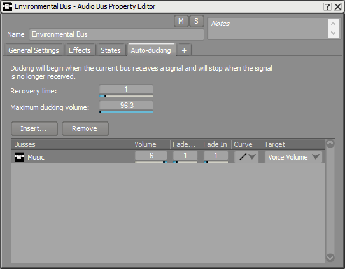
Task: Click the linear curve shape icon
Action: [x=243, y=157]
